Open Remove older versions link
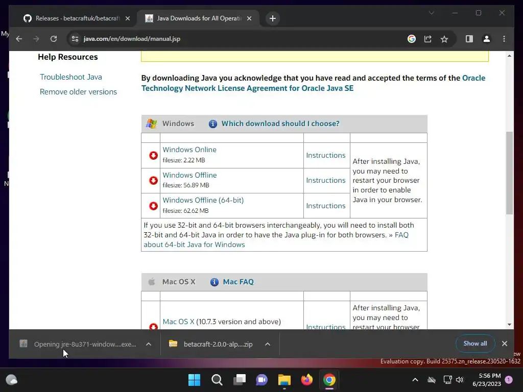This screenshot has height=392, width=523. pyautogui.click(x=78, y=92)
